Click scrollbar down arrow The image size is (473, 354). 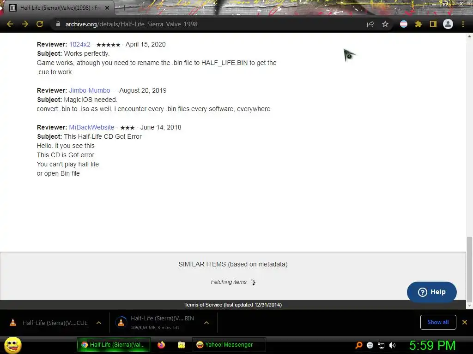click(x=469, y=306)
